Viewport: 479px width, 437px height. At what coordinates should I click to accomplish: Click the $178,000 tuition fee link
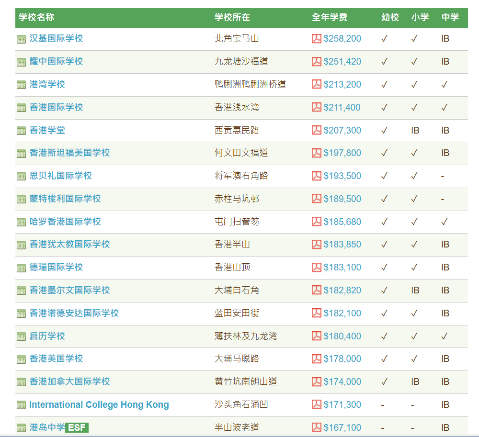point(342,359)
